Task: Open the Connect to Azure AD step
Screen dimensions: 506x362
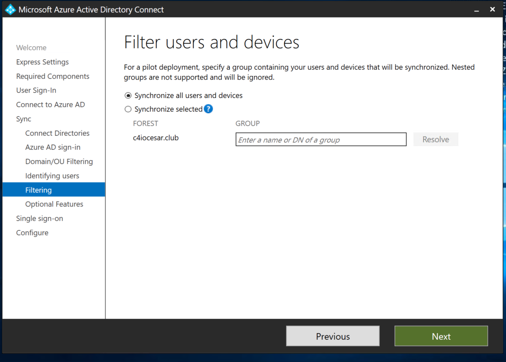Action: point(50,105)
